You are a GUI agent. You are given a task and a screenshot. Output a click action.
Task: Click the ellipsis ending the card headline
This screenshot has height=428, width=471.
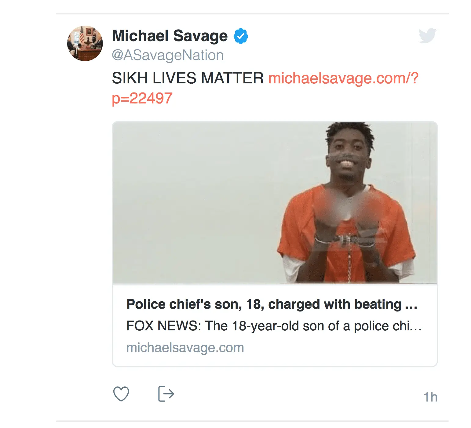[x=411, y=305]
